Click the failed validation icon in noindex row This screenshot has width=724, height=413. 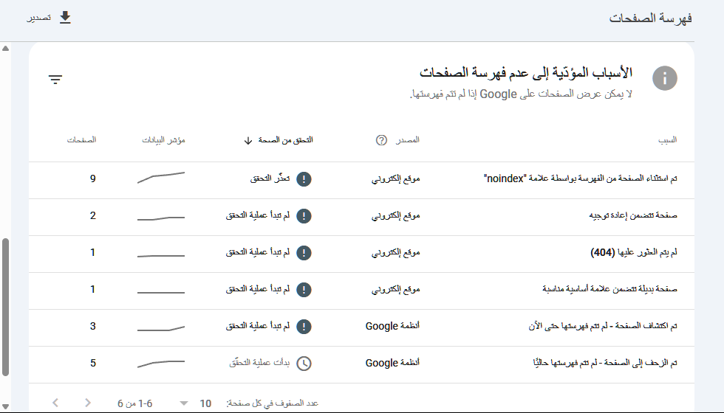tap(304, 178)
